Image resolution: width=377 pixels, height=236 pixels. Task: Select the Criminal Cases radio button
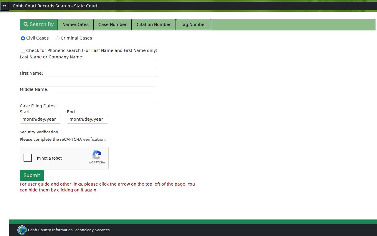[57, 38]
